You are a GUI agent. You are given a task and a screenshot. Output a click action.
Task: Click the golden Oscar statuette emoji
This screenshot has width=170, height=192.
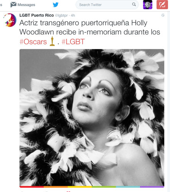pyautogui.click(x=52, y=41)
